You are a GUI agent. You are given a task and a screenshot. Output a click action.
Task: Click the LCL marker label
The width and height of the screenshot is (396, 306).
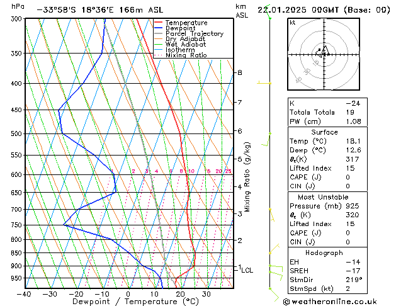[247, 270]
